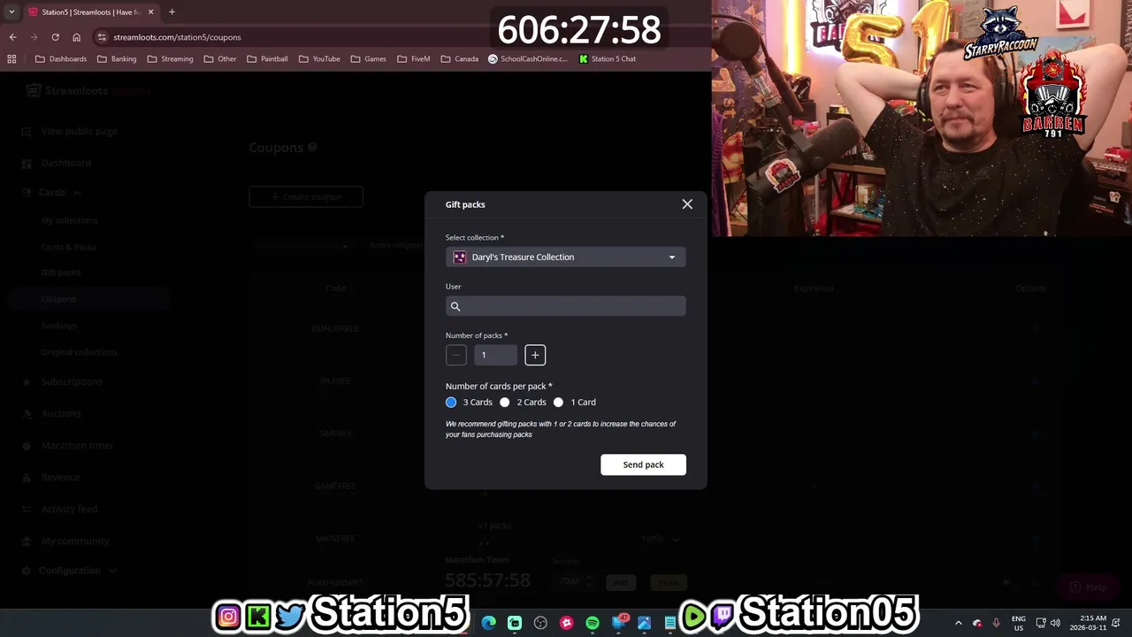Open the YouTube bookmark folder

coord(319,59)
